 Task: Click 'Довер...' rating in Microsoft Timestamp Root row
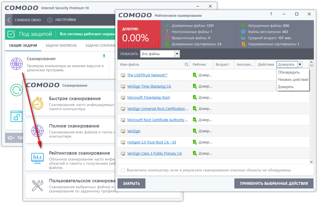click(205, 98)
